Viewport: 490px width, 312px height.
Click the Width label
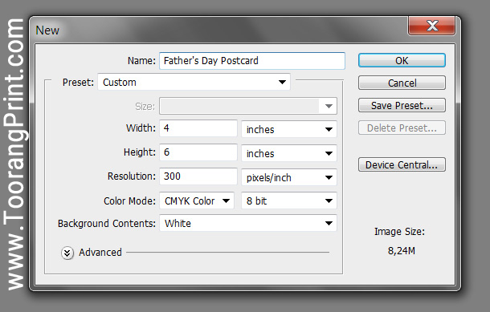(141, 128)
